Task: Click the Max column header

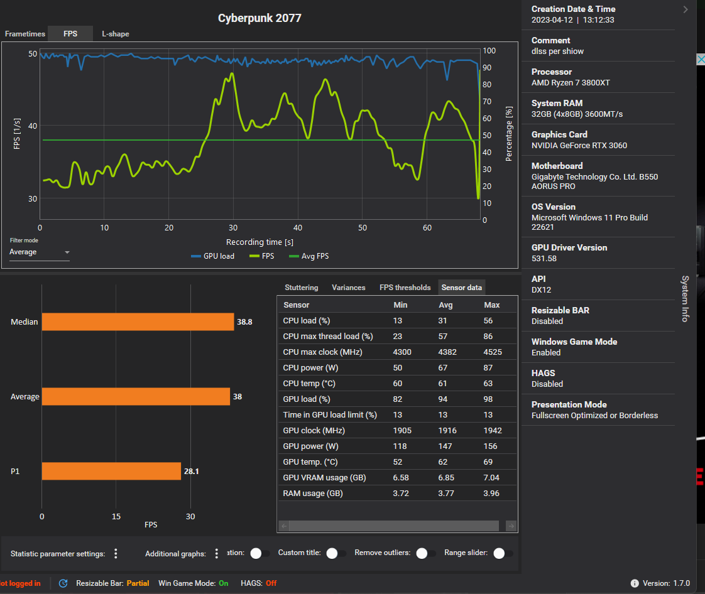Action: tap(492, 305)
